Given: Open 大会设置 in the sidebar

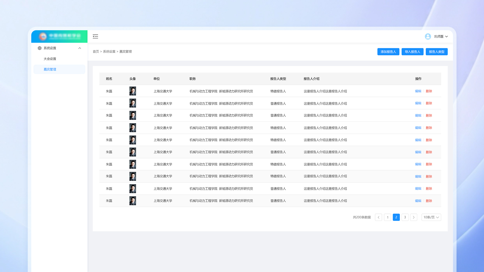Looking at the screenshot, I should pyautogui.click(x=50, y=59).
